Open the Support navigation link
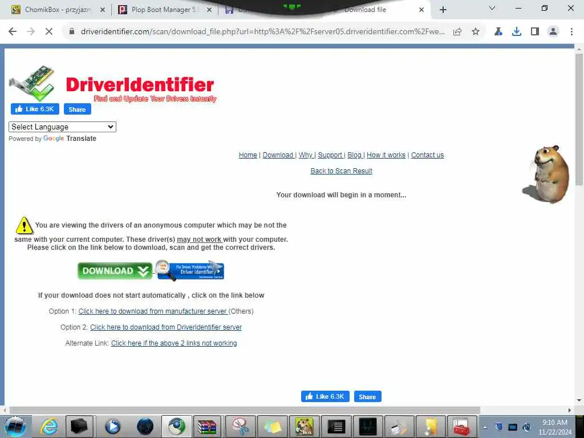The width and height of the screenshot is (584, 438). coord(330,155)
